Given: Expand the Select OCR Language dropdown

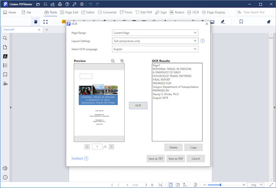Looking at the screenshot, I should [x=155, y=49].
